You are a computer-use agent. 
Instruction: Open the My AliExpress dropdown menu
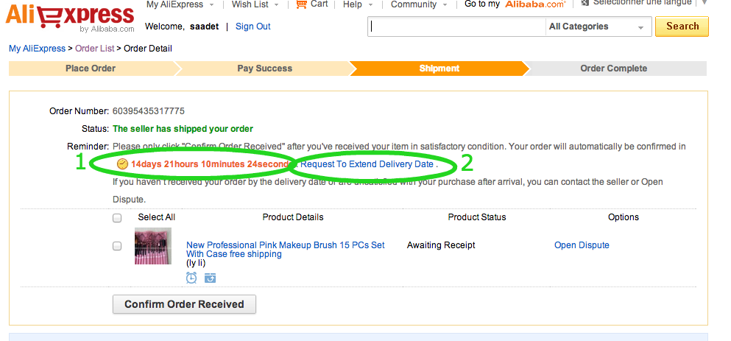(179, 4)
